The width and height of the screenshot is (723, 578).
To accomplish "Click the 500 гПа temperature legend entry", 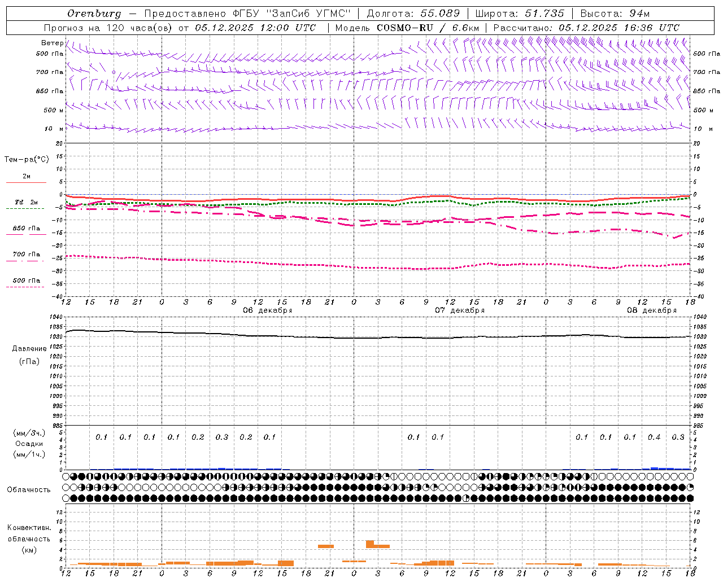I will (x=27, y=281).
